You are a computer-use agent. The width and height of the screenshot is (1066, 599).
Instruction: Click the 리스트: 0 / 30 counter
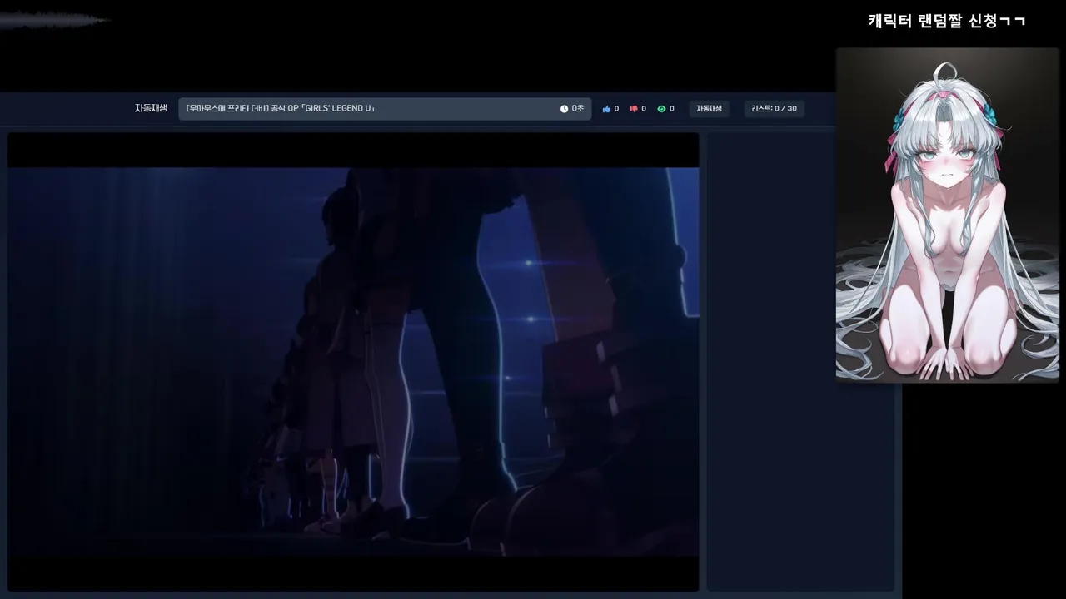click(x=774, y=109)
